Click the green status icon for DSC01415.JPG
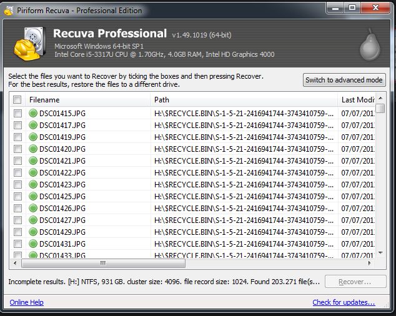The image size is (396, 316). pyautogui.click(x=33, y=114)
